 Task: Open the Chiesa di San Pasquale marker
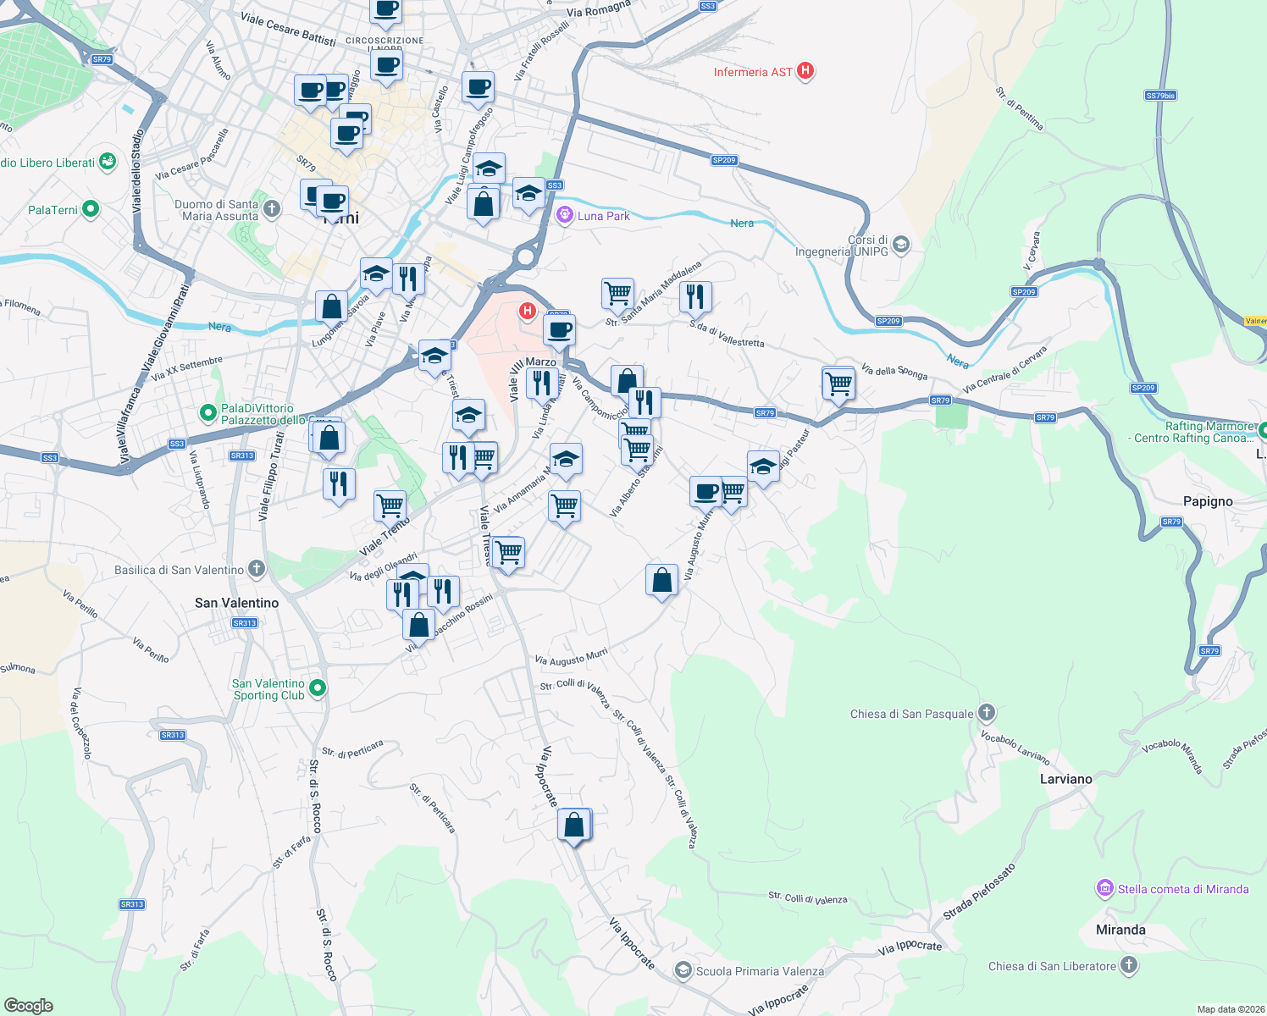[x=986, y=713]
